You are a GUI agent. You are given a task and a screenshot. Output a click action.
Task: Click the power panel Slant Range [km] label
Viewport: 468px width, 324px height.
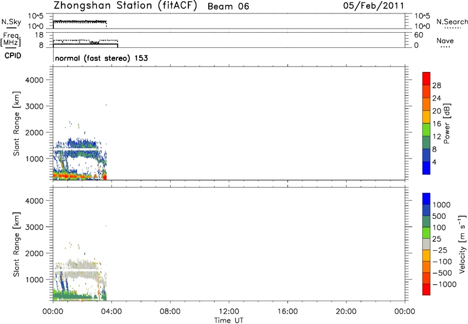(16, 123)
